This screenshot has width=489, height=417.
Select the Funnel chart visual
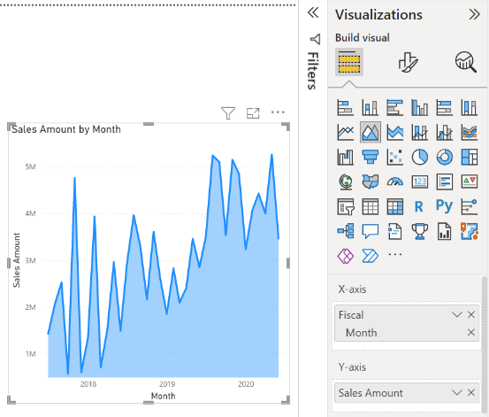point(371,157)
